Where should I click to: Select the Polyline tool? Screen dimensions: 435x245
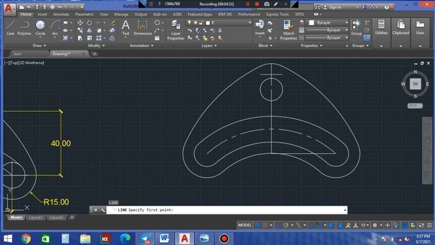[x=24, y=27]
